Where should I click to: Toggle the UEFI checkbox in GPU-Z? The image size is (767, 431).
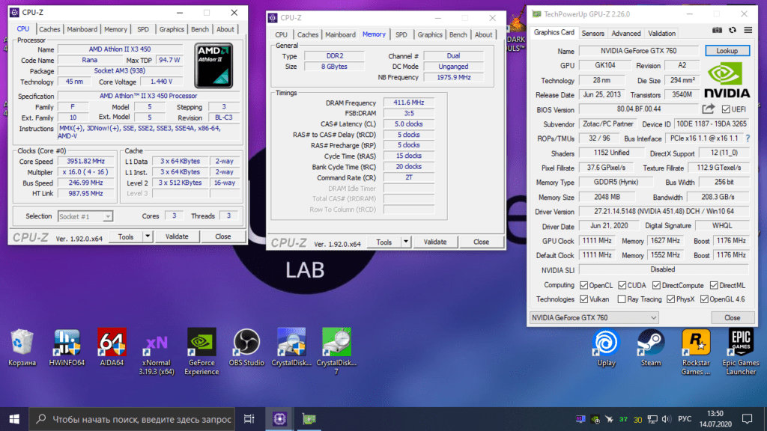726,109
